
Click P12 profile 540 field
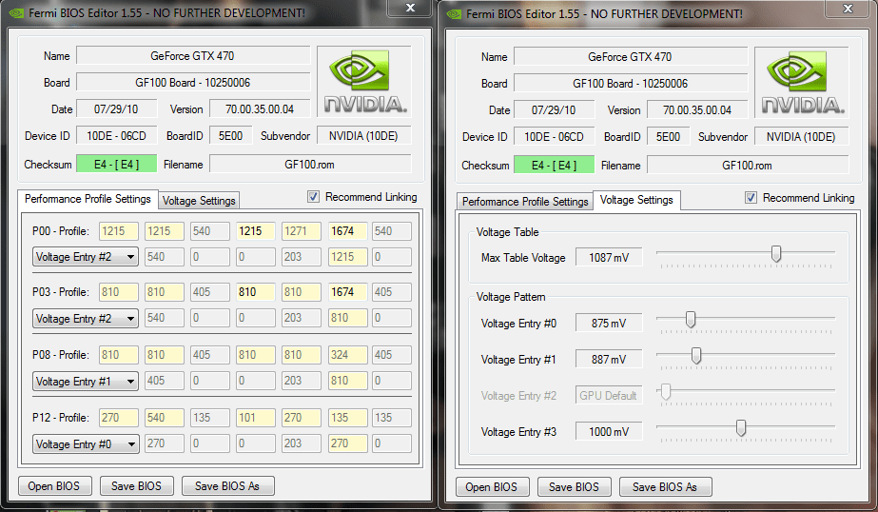(x=164, y=418)
